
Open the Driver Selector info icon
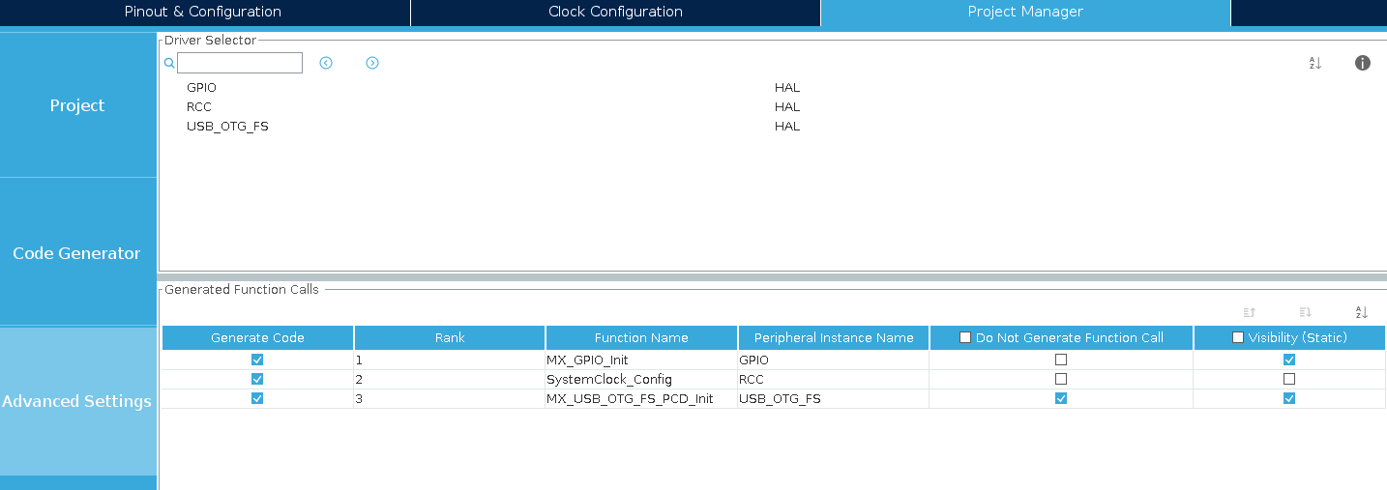point(1362,63)
